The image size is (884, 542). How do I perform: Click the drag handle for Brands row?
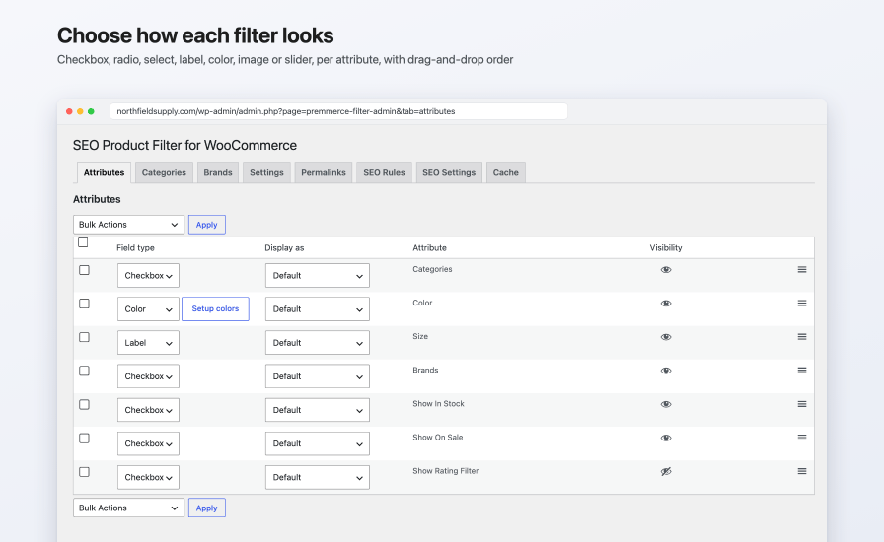point(802,371)
